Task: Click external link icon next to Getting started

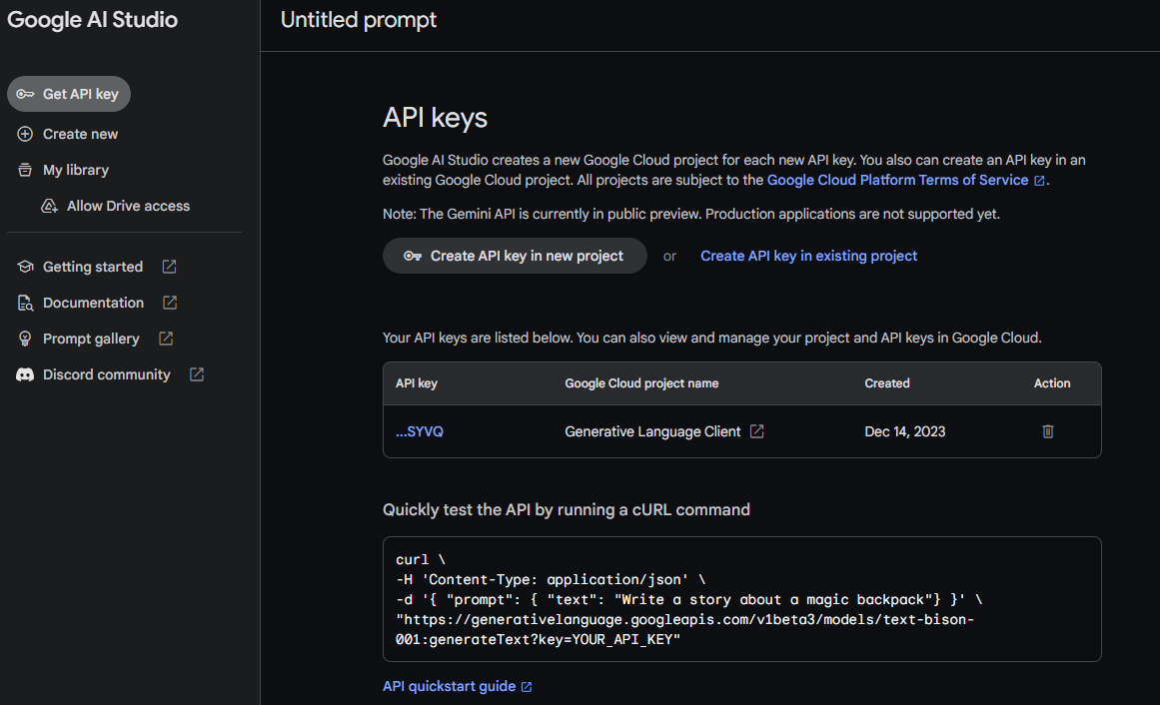Action: (x=170, y=267)
